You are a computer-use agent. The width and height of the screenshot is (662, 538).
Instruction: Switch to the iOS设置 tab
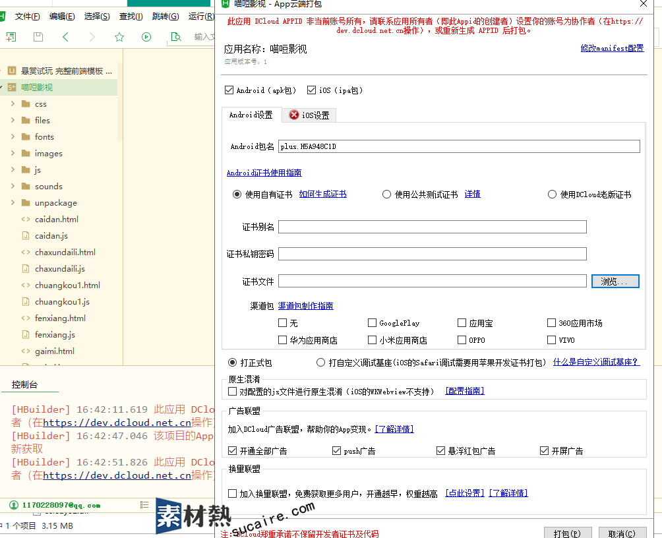[310, 115]
